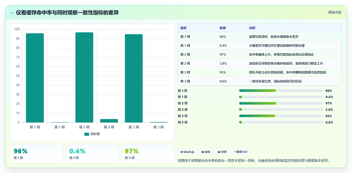Toggle the 指标值 legend swatch

(x=87, y=134)
